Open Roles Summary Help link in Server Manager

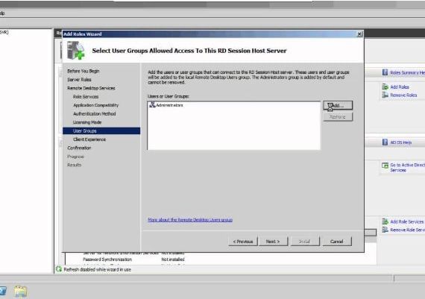tap(407, 72)
